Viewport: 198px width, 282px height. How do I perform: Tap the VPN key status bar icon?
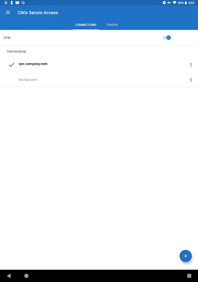169,3
